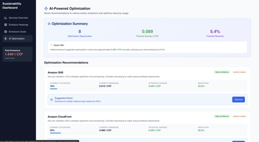Screen dimensions: 259x142
Task: Click the Emissions Goals target icon
Action: coord(5,32)
